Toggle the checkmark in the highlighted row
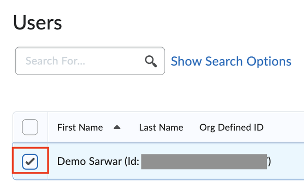304x183 pixels. [30, 162]
